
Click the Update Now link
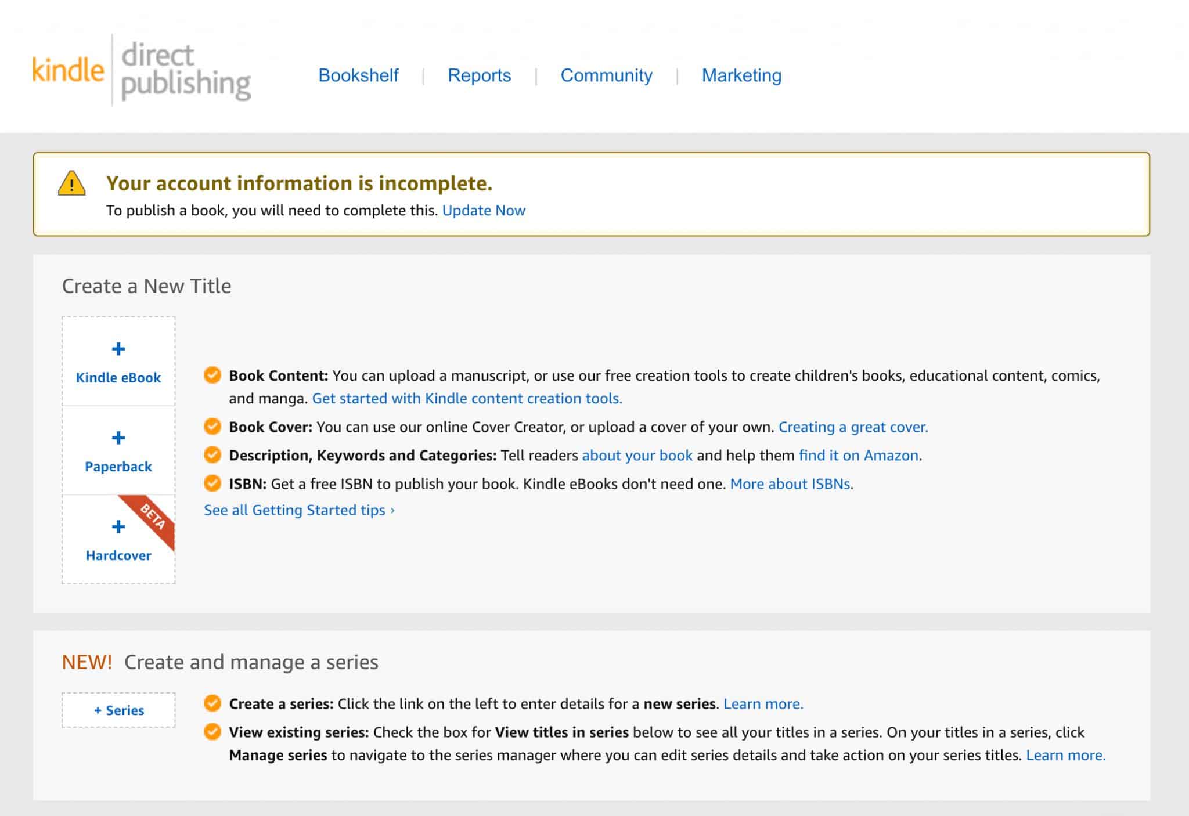pos(484,210)
